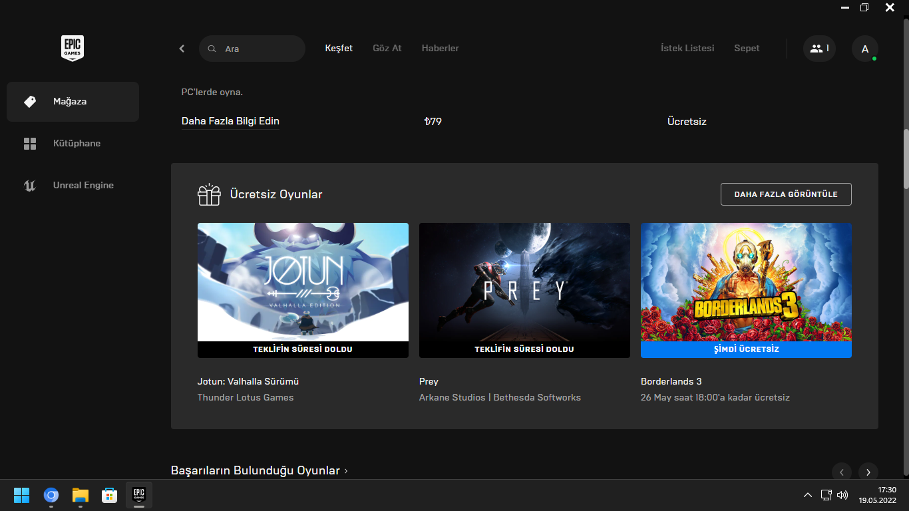Open Google Chrome from the taskbar
Viewport: 909px width, 511px height.
tap(51, 495)
